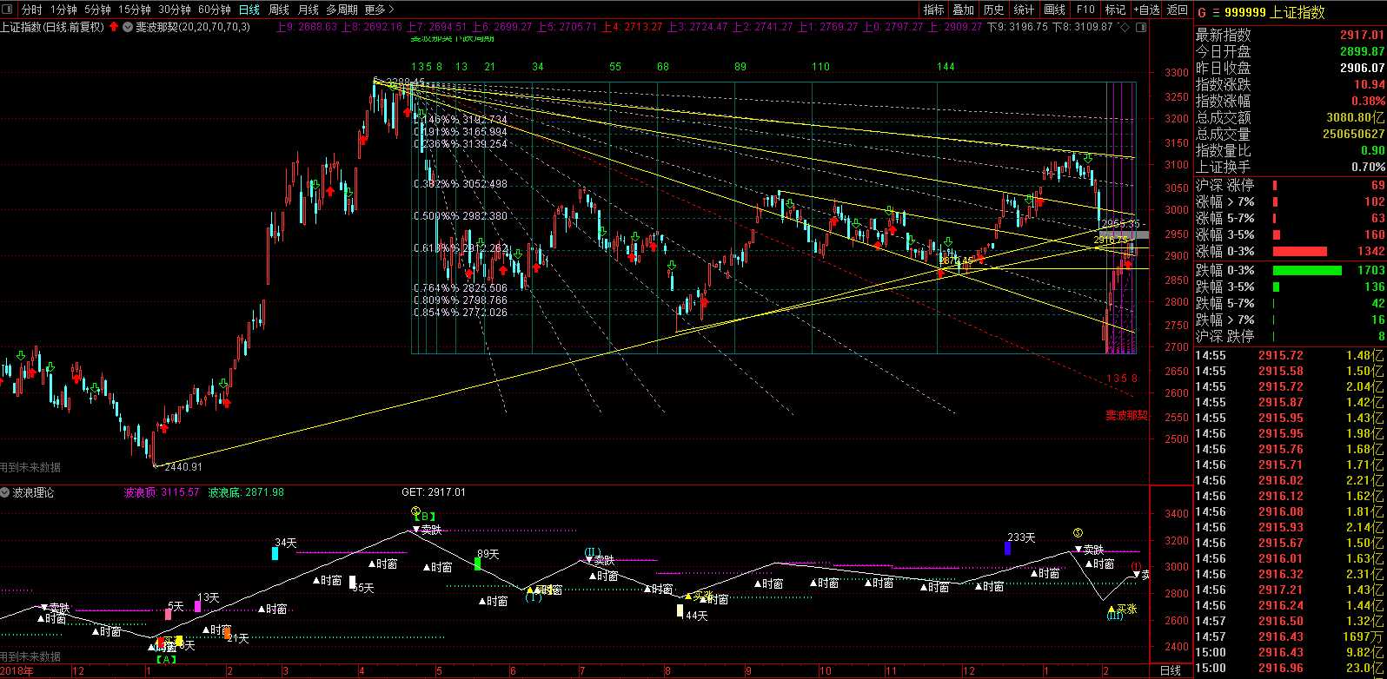Viewport: 1387px width, 679px height.
Task: Click the 波浪底 2871.98 value
Action: pyautogui.click(x=246, y=492)
